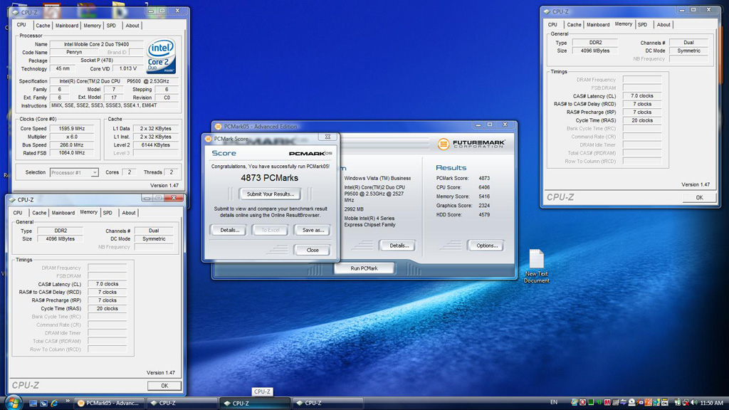Open SPD tab in top-left CPU-Z
729x410 pixels.
tap(111, 26)
